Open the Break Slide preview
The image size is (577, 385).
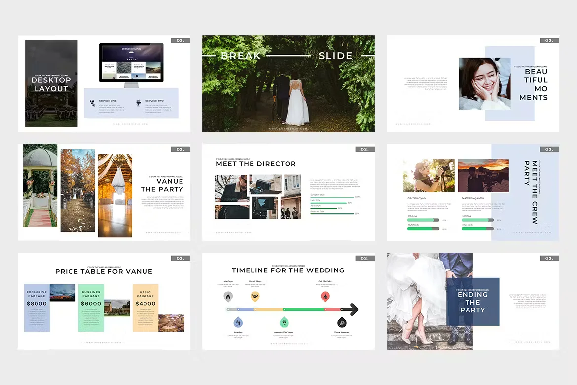(x=288, y=84)
